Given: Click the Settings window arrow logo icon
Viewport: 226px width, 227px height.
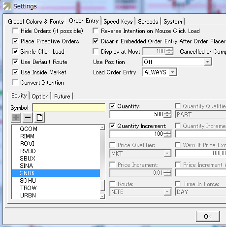Looking at the screenshot, I should coord(7,6).
